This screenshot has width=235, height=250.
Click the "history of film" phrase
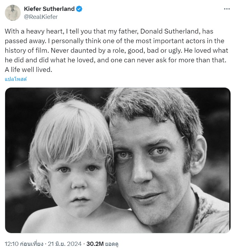click(x=26, y=51)
